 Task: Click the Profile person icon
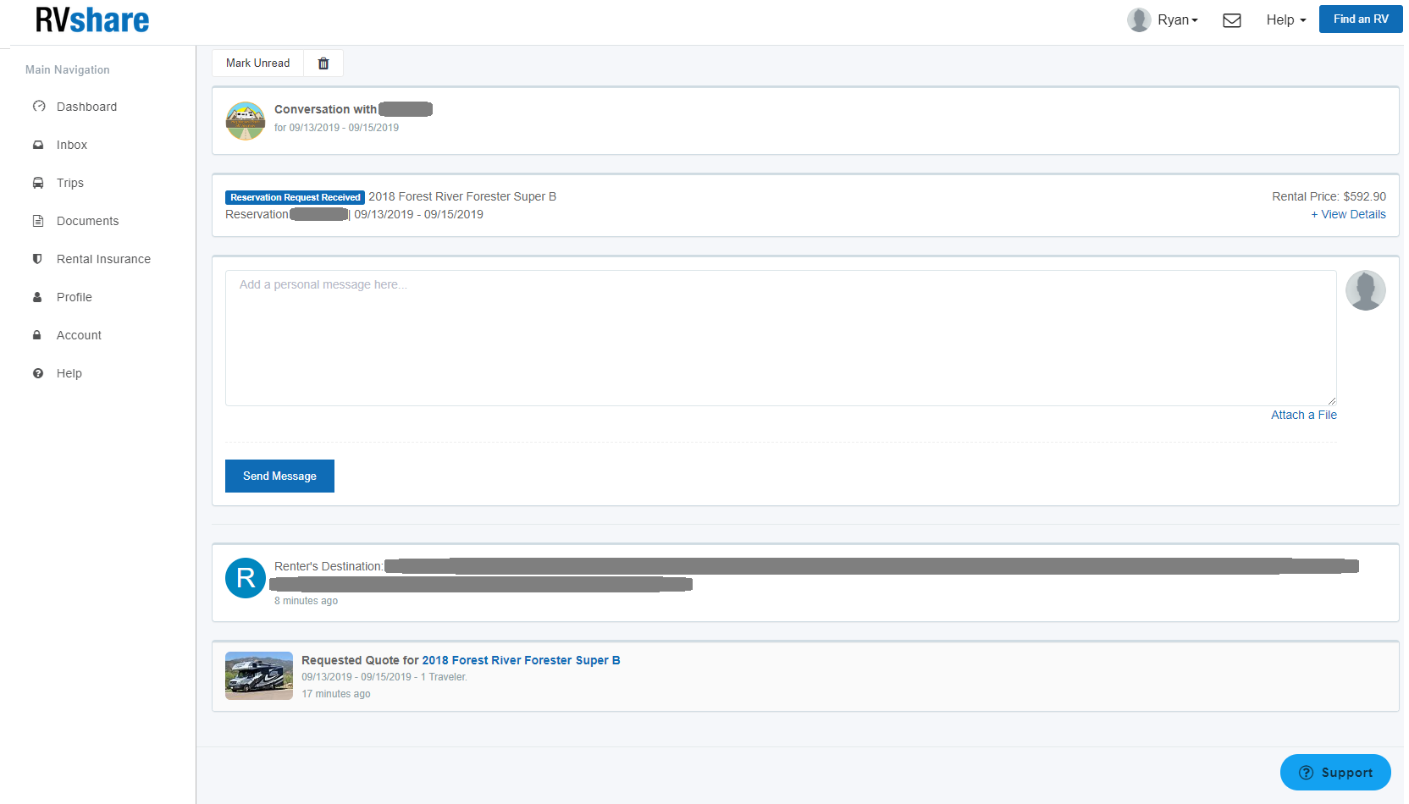coord(37,297)
